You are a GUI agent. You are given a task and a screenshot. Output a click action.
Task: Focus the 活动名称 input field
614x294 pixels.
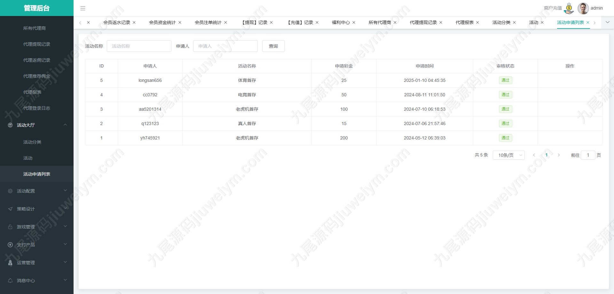(x=139, y=46)
